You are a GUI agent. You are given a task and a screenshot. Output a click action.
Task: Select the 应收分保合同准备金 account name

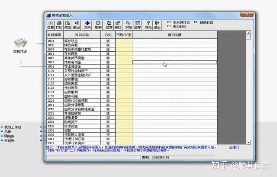79,109
